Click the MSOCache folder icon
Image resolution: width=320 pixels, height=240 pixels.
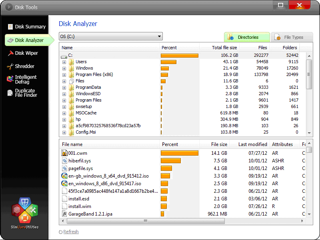tap(71, 113)
